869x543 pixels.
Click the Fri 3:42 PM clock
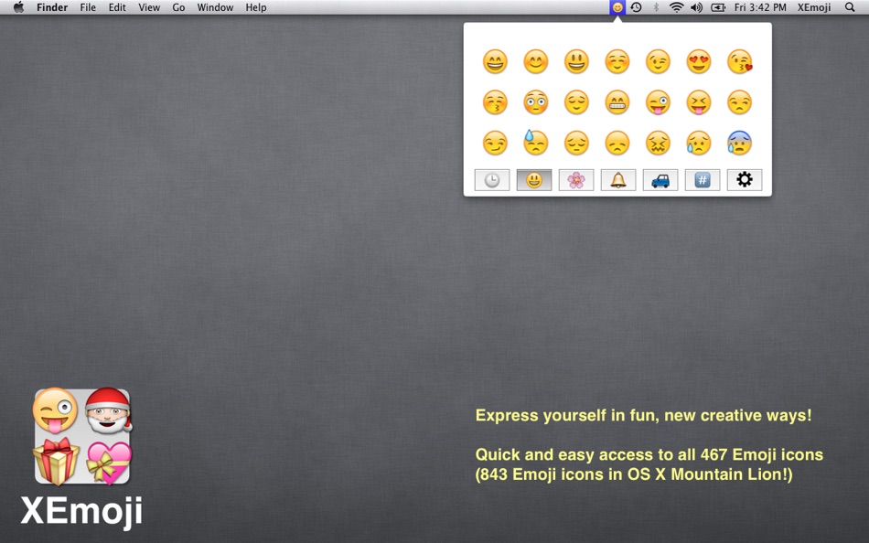[760, 7]
